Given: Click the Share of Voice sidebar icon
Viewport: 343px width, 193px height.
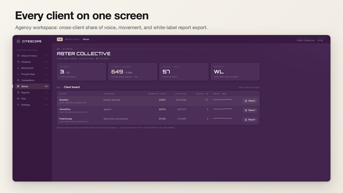Looking at the screenshot, I should pyautogui.click(x=18, y=56).
